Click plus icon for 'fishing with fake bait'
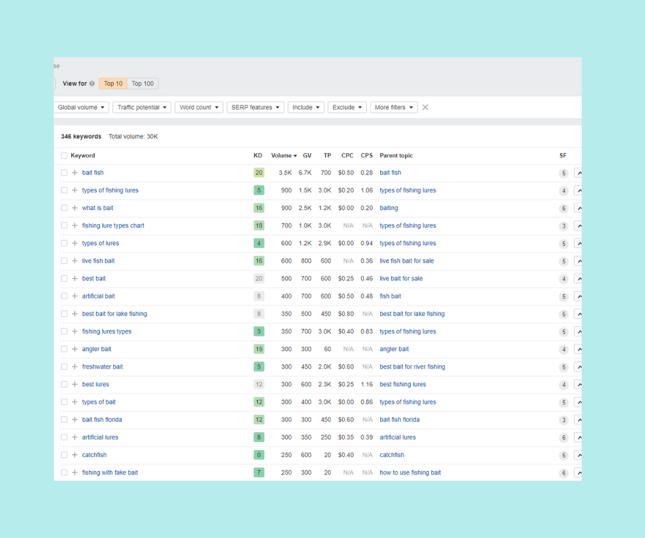 75,473
